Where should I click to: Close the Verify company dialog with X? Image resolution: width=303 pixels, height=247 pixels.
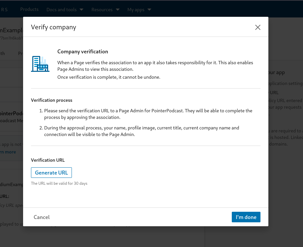pyautogui.click(x=258, y=27)
